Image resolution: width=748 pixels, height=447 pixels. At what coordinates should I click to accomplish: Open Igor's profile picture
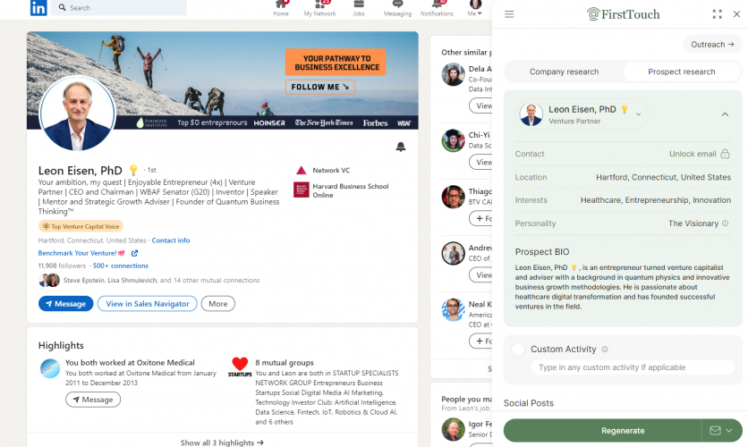pyautogui.click(x=454, y=429)
